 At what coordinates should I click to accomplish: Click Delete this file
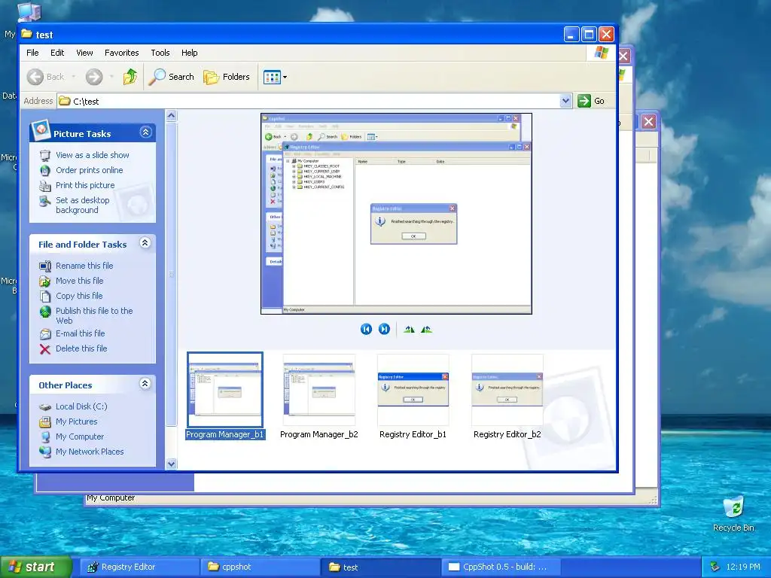[81, 348]
